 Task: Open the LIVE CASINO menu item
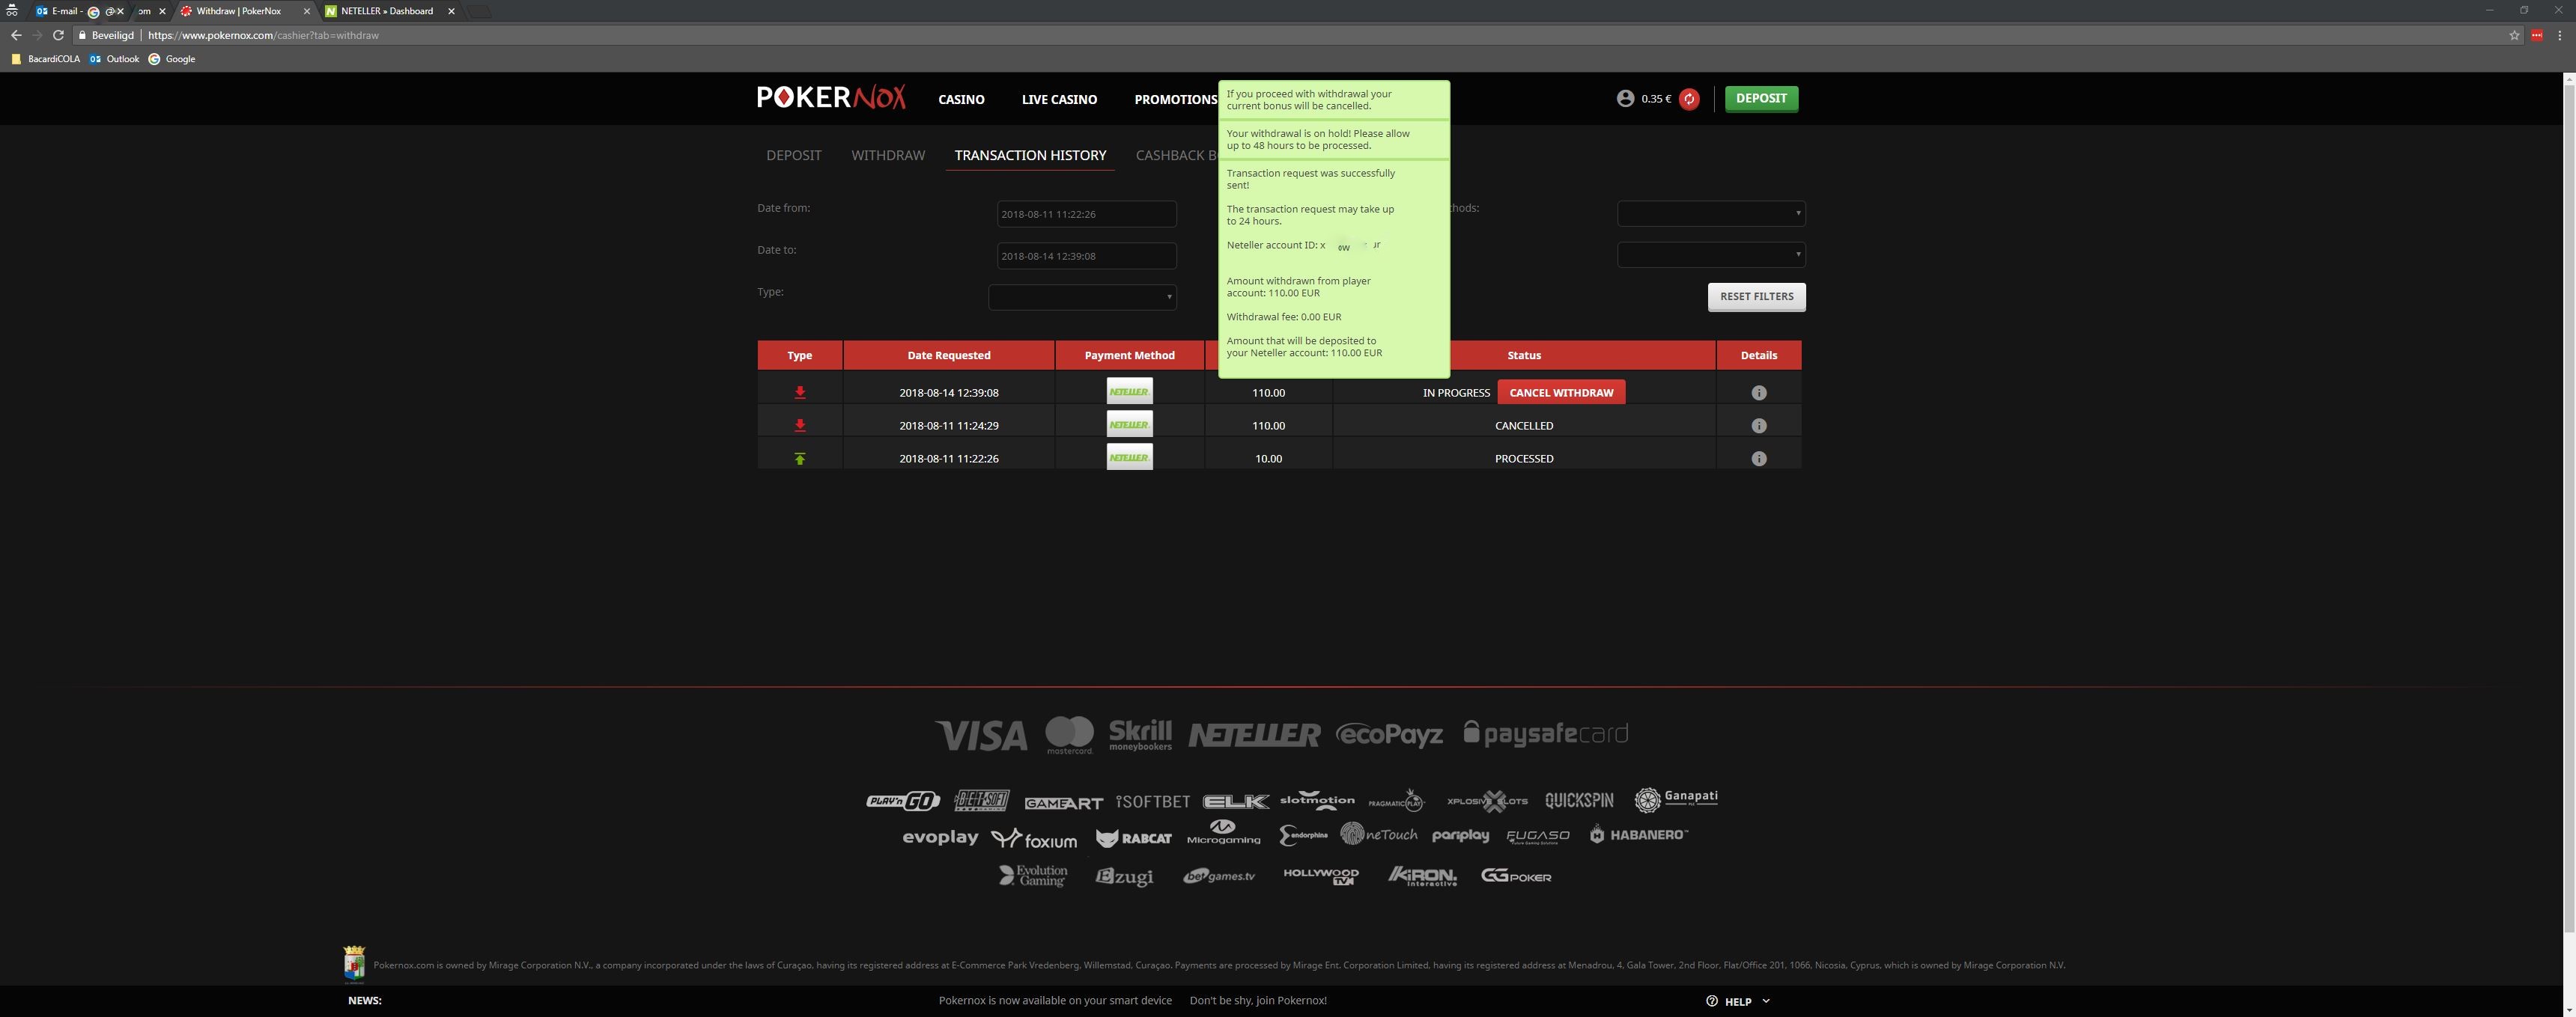click(x=1059, y=99)
